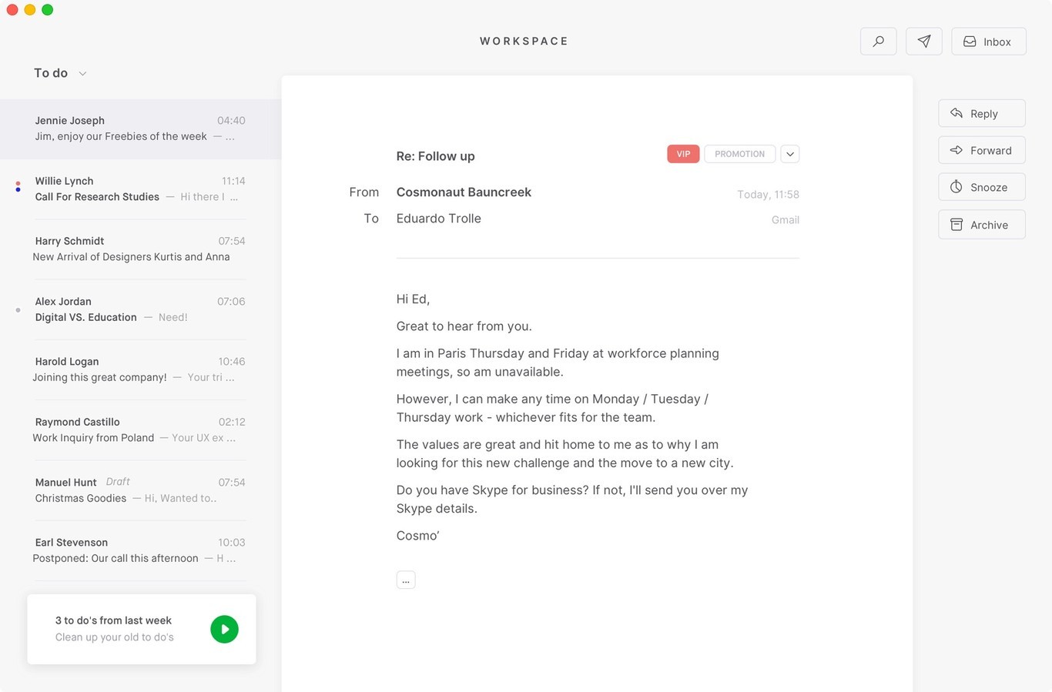Open the tag chevron next to PROMOTION
The width and height of the screenshot is (1052, 692).
pos(790,154)
